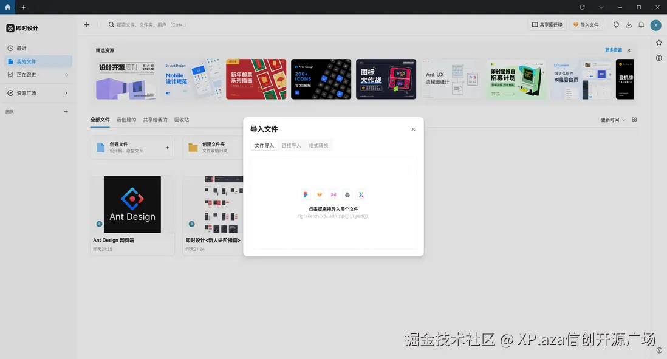Screen dimensions: 667x359
Task: Focus the search files input
Action: click(151, 25)
